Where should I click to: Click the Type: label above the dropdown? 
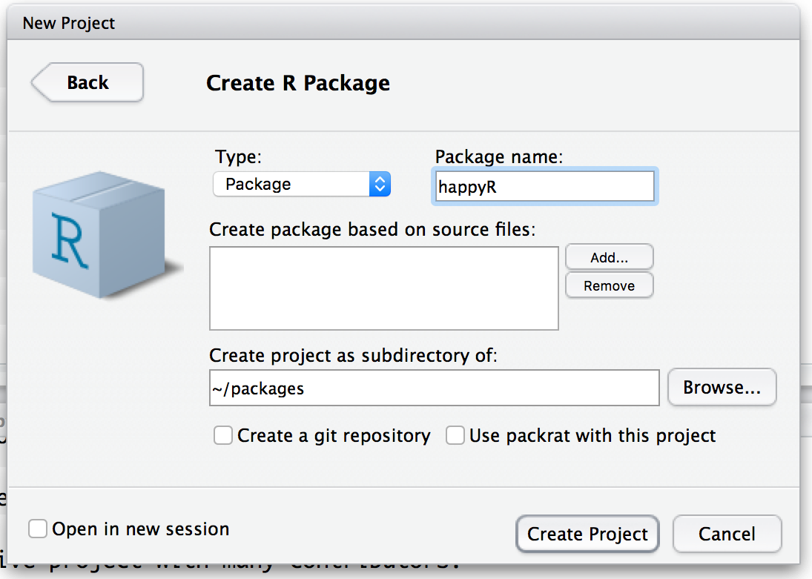click(x=239, y=157)
